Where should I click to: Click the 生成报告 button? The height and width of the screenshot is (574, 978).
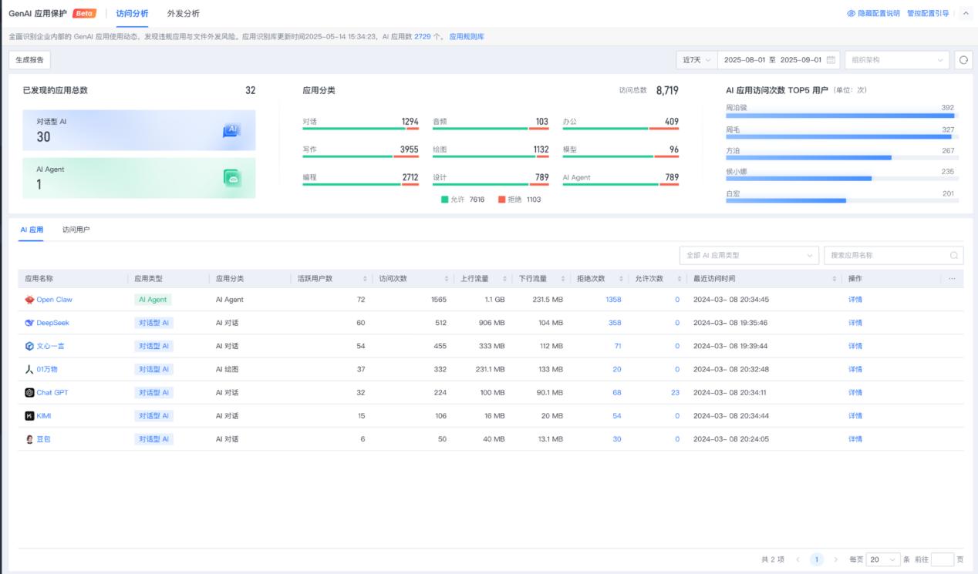pos(30,59)
